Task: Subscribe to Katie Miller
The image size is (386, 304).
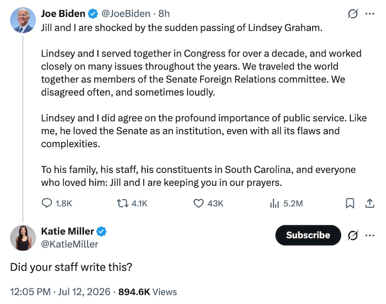Action: pos(308,235)
